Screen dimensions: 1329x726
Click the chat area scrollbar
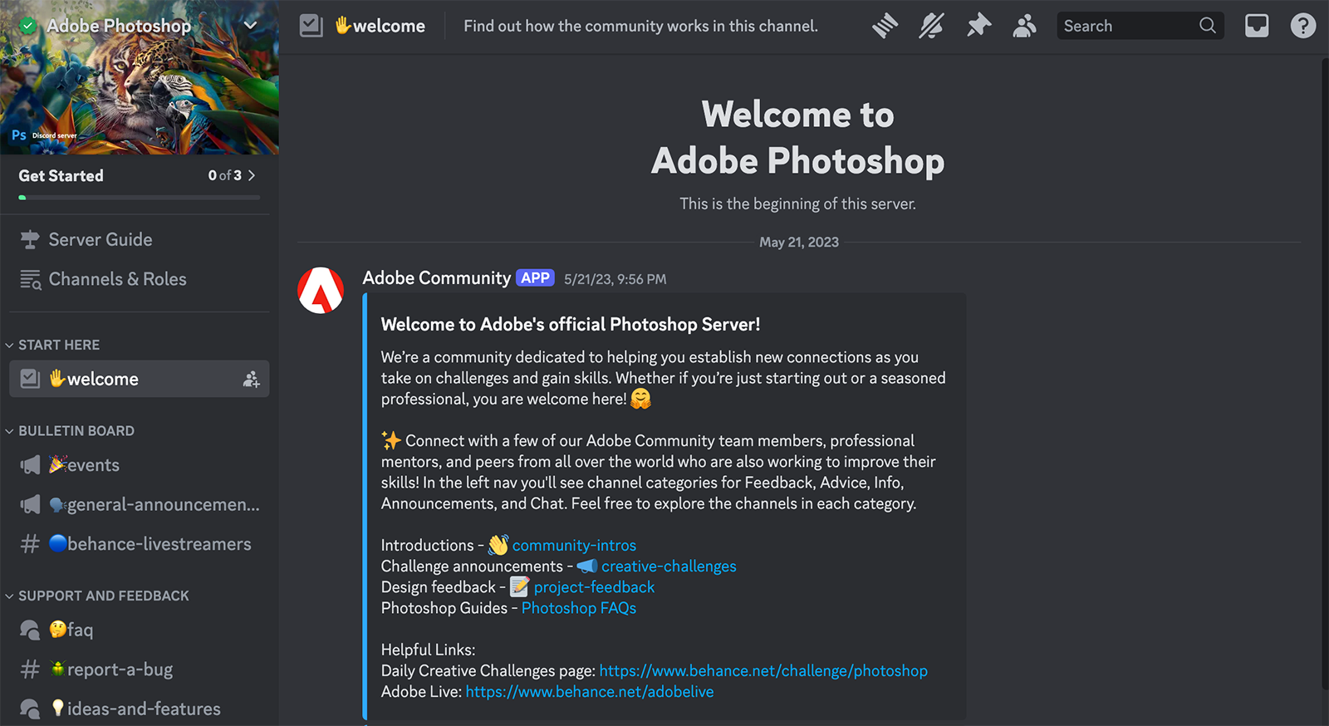[1324, 374]
